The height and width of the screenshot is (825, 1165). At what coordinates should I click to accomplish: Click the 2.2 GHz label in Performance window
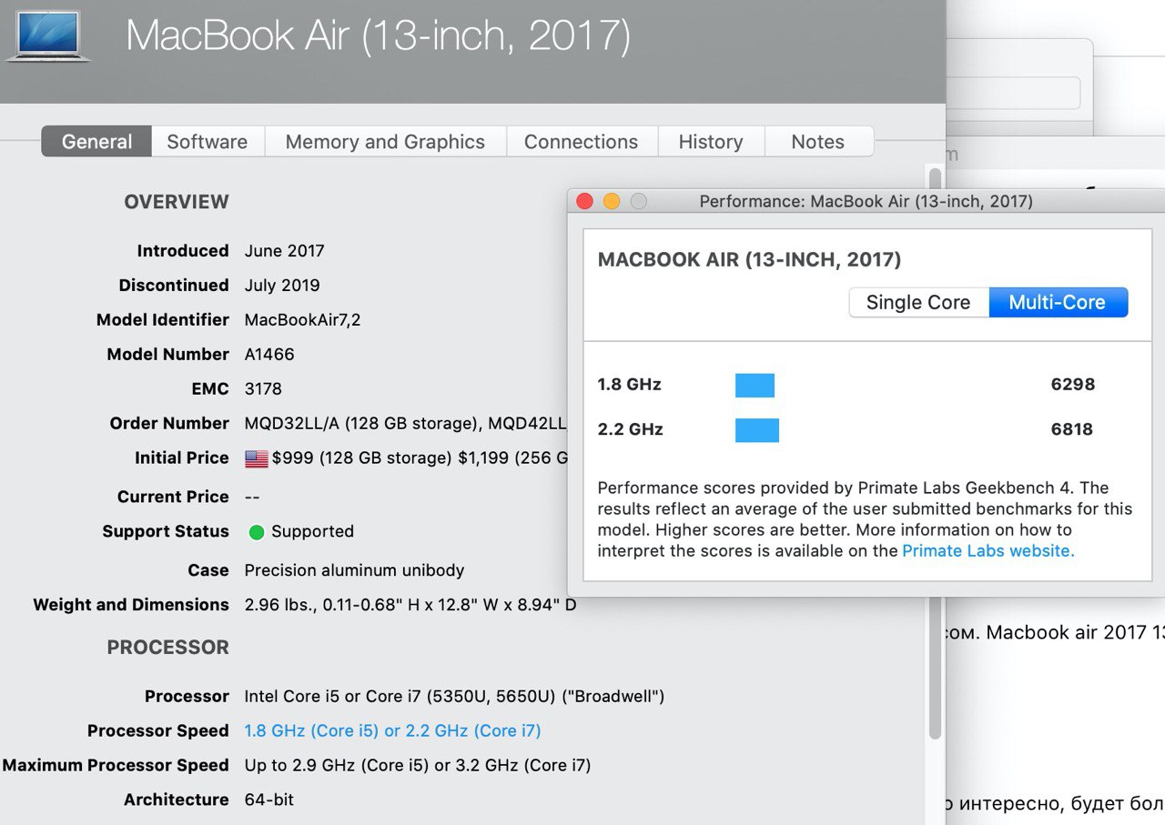[x=630, y=429]
